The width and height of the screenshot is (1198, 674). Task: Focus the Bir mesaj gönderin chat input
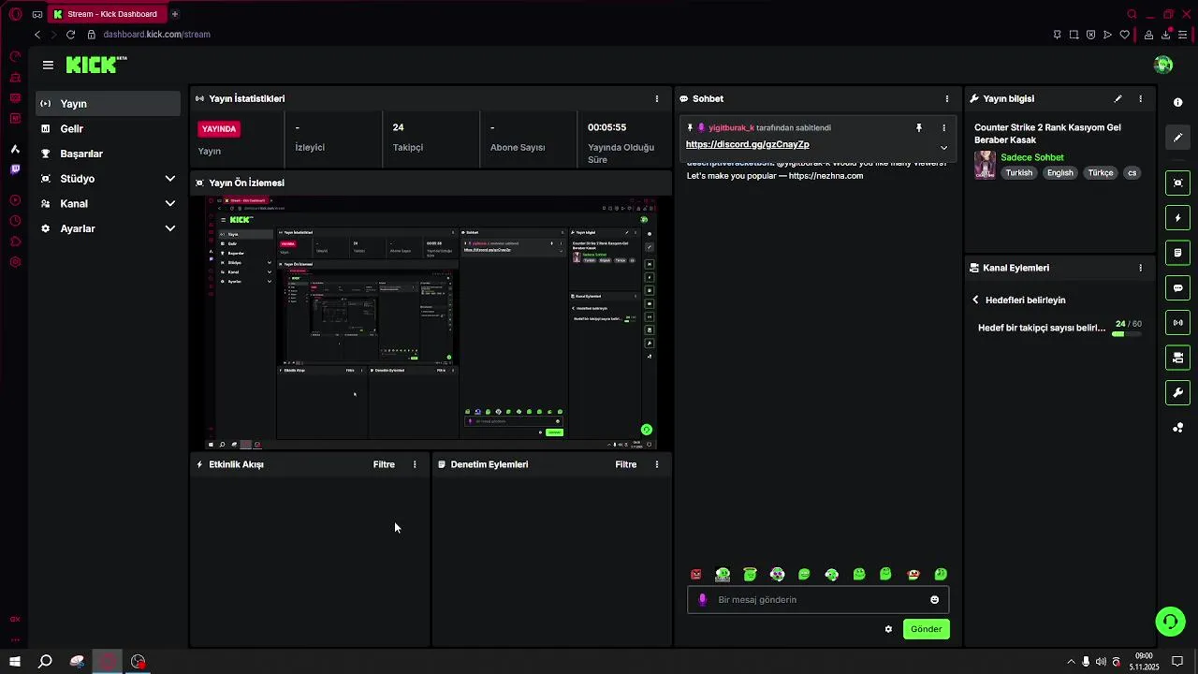point(818,600)
